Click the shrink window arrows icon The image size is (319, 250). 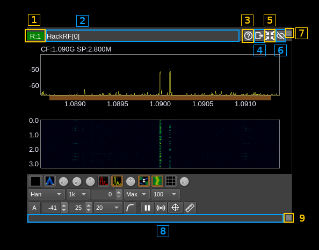click(x=270, y=36)
